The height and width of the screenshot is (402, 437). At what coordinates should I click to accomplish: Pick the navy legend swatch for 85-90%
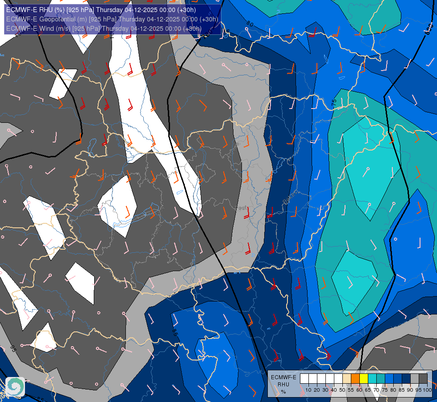[x=406, y=379]
